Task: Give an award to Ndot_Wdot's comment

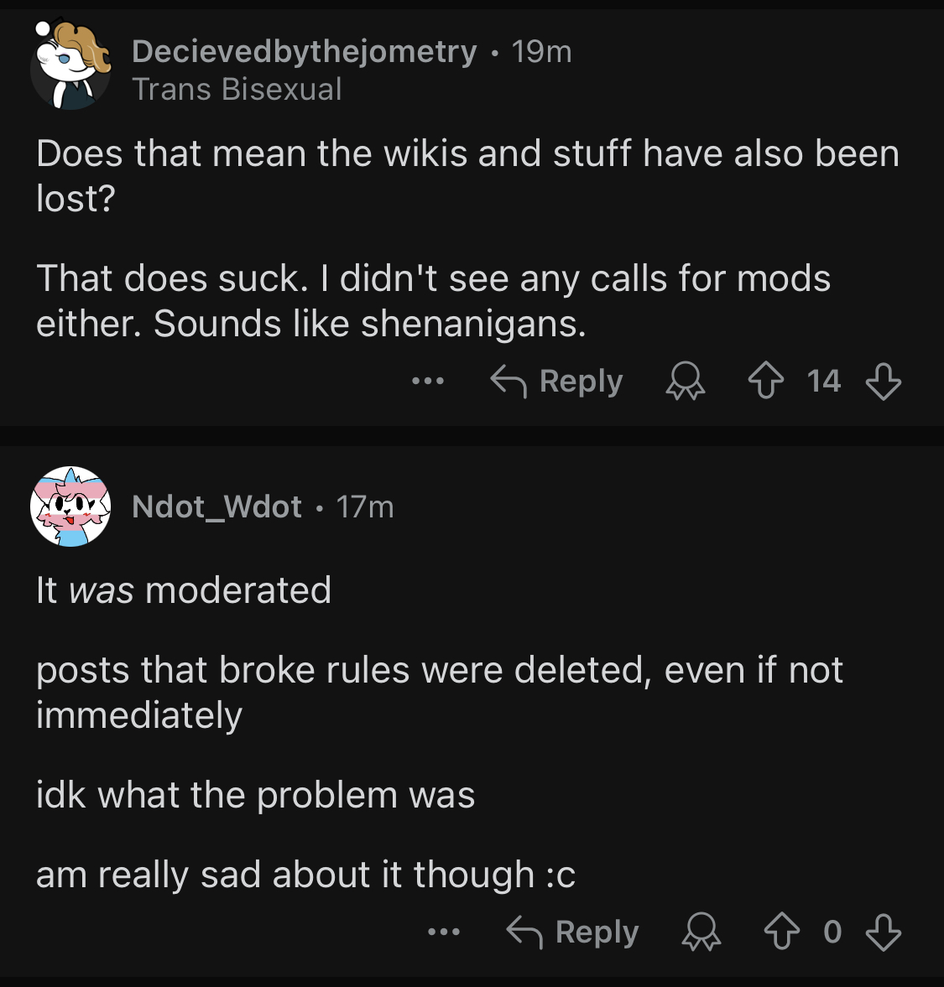Action: pos(701,932)
